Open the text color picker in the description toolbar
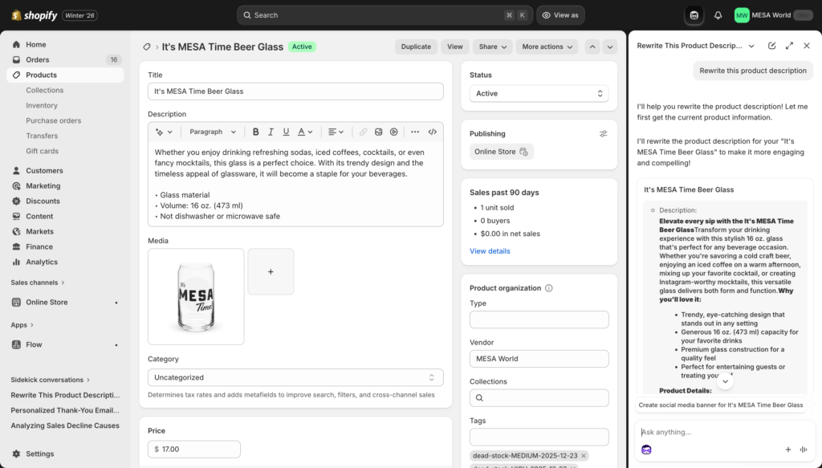Screen dimensions: 822x468 [302, 132]
